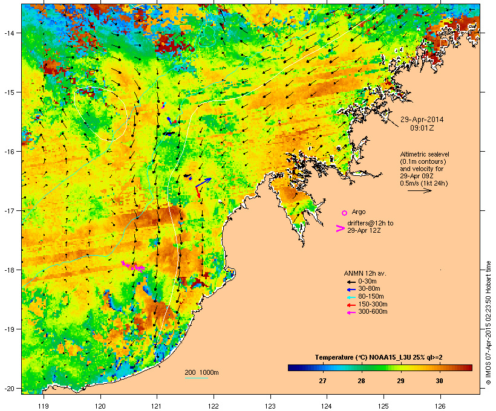Image resolution: width=496 pixels, height=411 pixels.
Task: Click the 27 colorbar tick label
Action: 322,381
